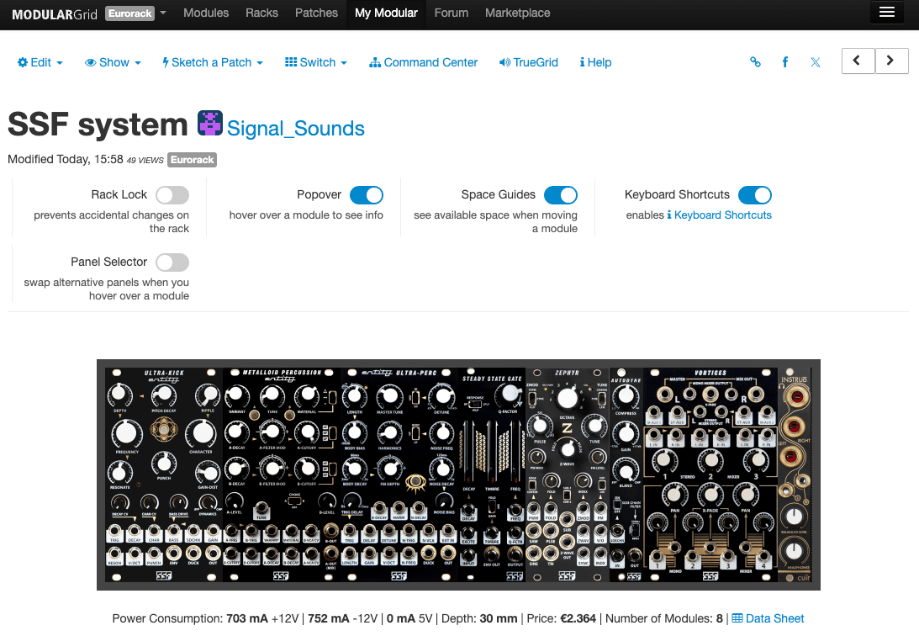Disable the Popover switch
The height and width of the screenshot is (636, 919).
pyautogui.click(x=367, y=195)
